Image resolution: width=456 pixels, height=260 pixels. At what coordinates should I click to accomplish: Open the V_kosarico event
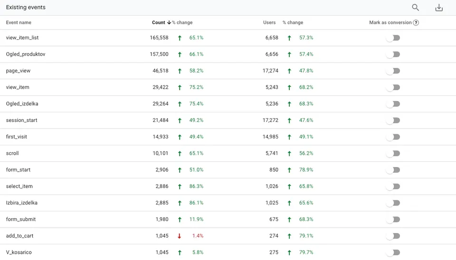[x=19, y=252]
